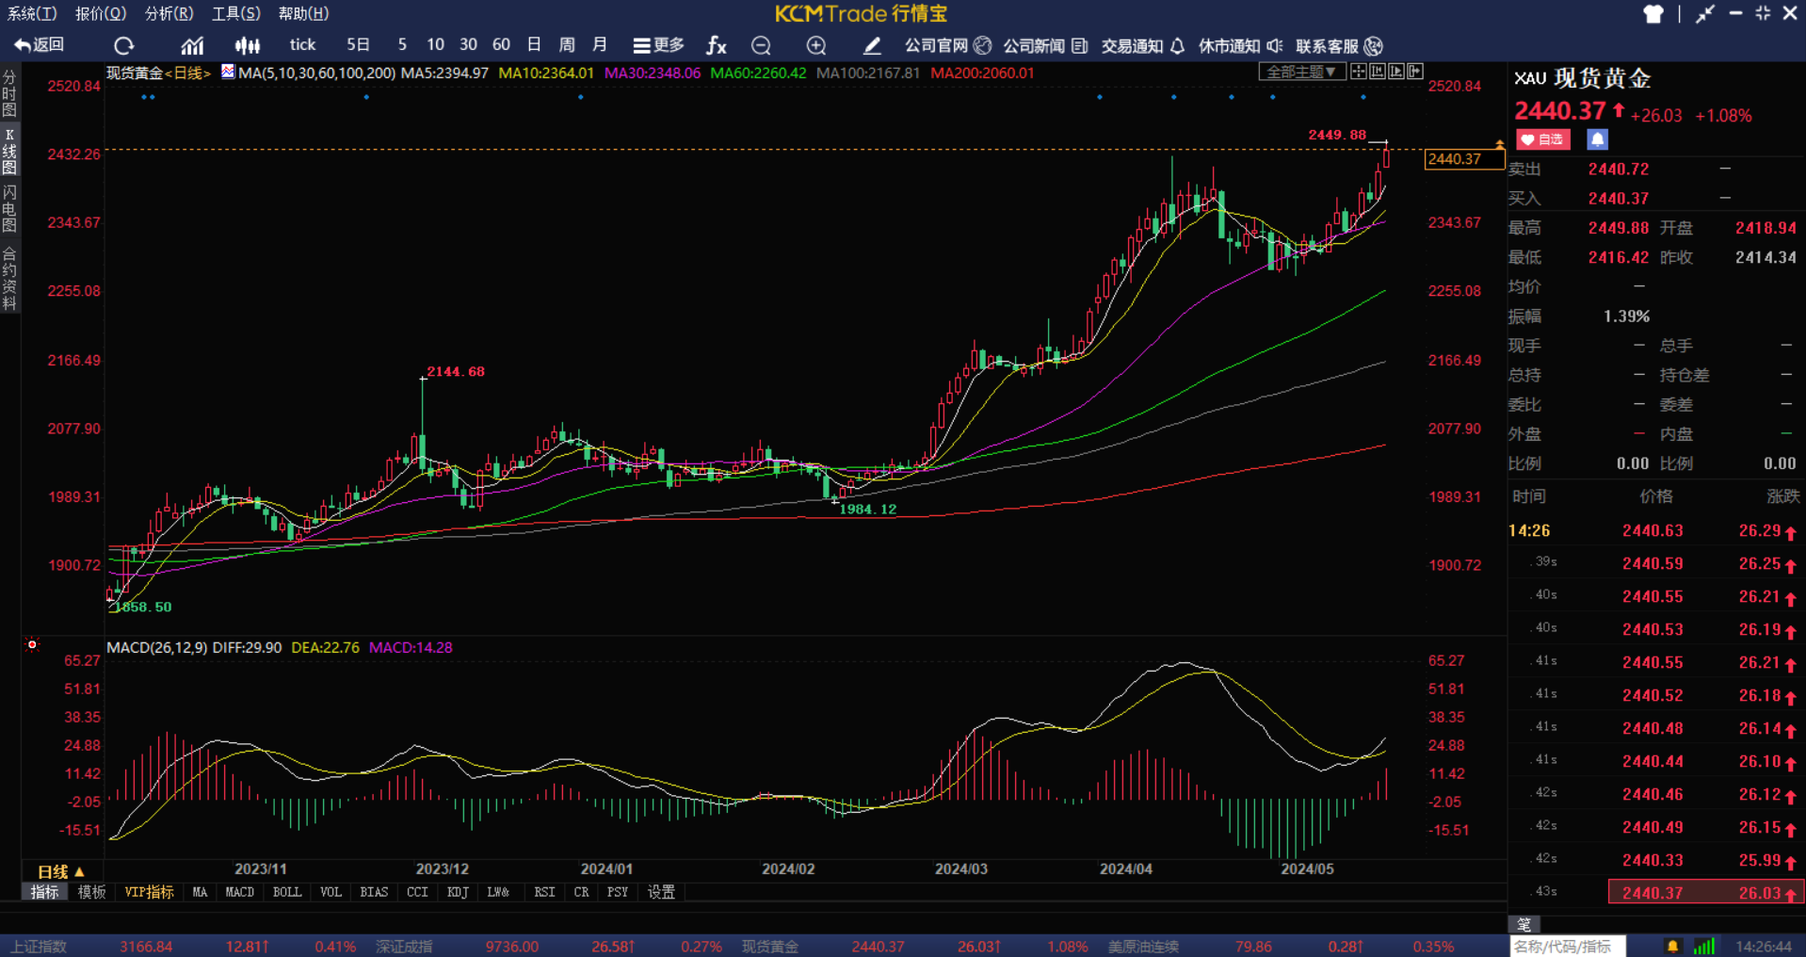Select the candlestick chart icon
Viewport: 1806px width, 957px height.
pyautogui.click(x=248, y=45)
